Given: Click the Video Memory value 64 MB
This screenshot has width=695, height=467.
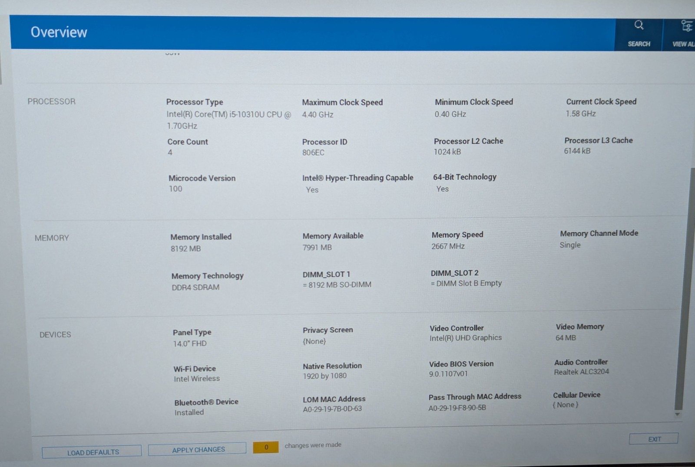Looking at the screenshot, I should coord(566,338).
